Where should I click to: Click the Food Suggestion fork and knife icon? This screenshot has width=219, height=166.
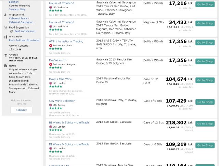tap(5, 28)
